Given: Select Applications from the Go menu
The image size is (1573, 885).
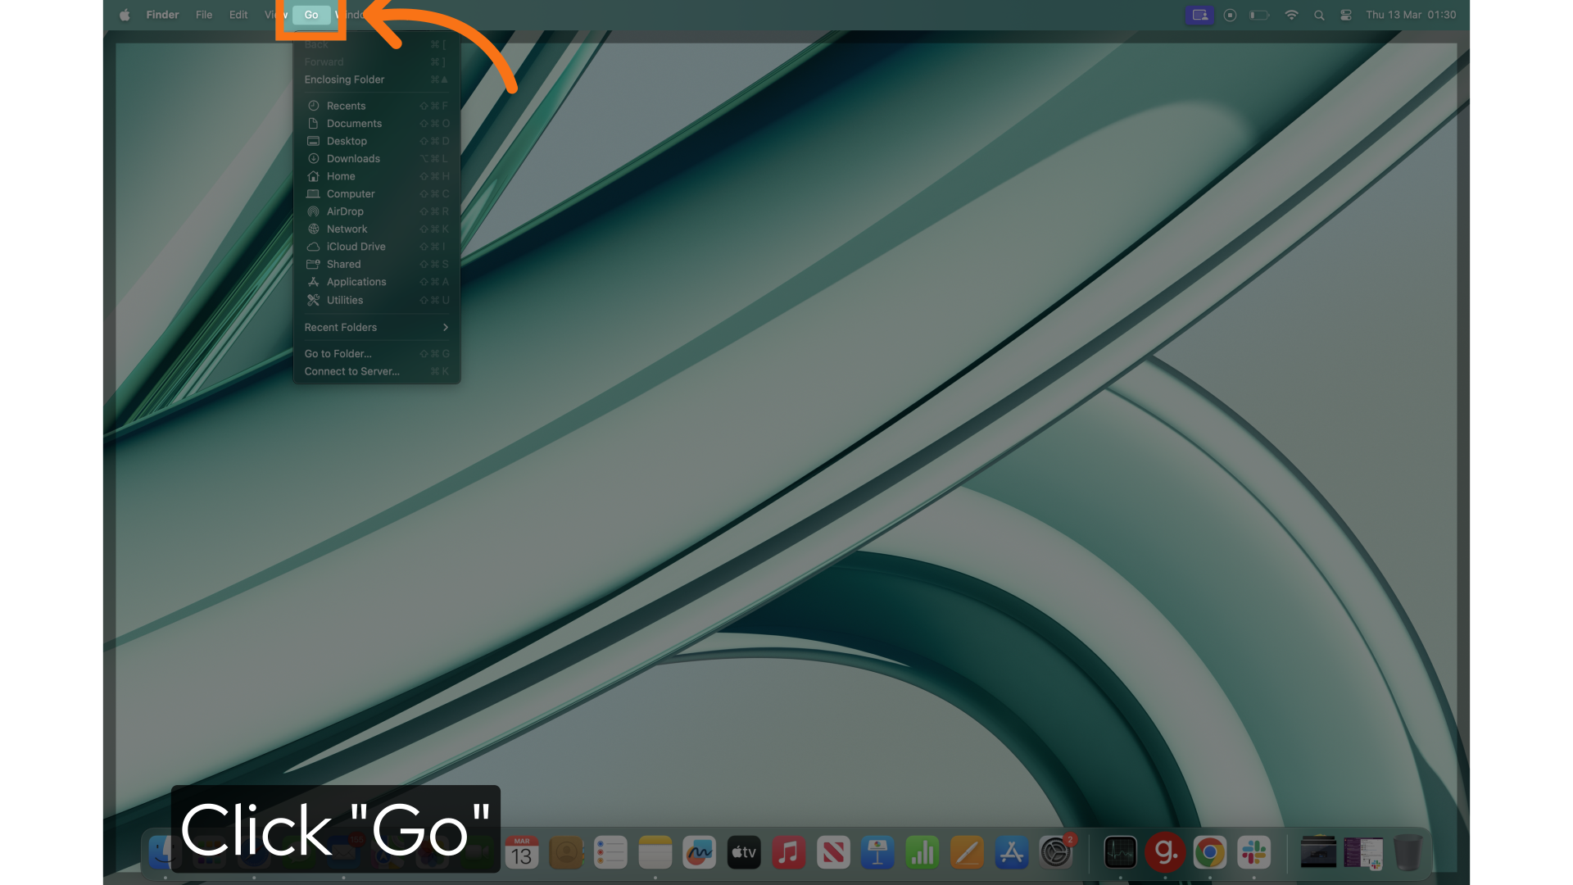Looking at the screenshot, I should [x=356, y=282].
